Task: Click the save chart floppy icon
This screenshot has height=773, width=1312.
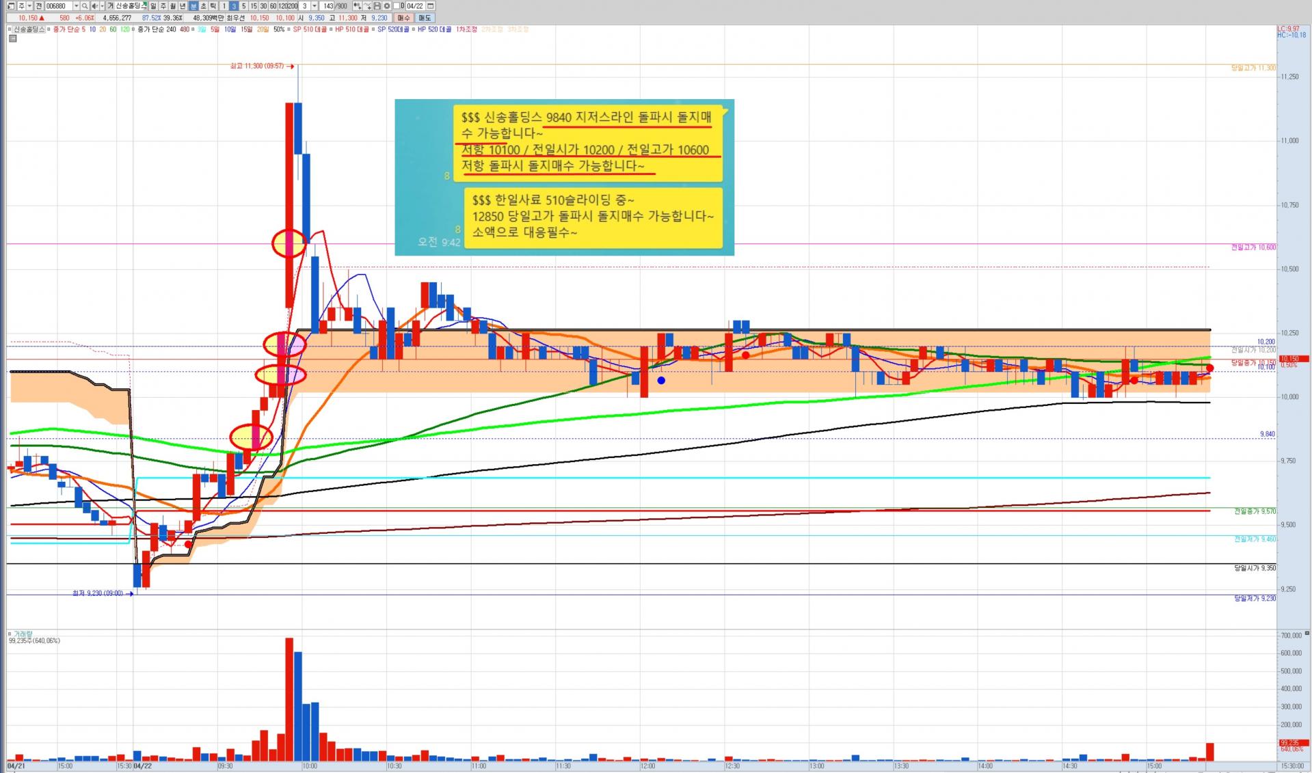Action: coord(377,6)
